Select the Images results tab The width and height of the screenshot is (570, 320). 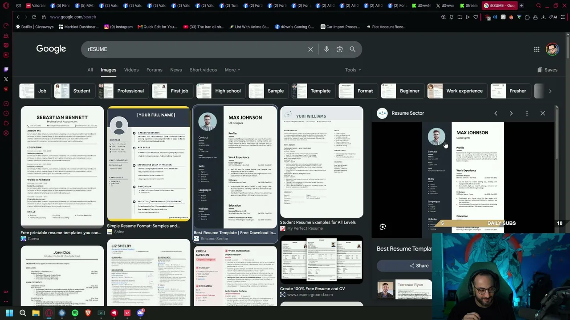(x=108, y=70)
